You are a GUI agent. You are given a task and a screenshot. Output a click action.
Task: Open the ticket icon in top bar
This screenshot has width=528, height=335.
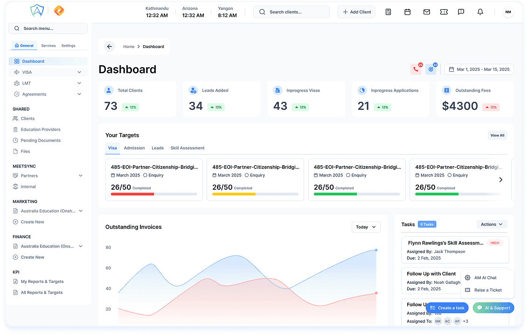coord(444,12)
